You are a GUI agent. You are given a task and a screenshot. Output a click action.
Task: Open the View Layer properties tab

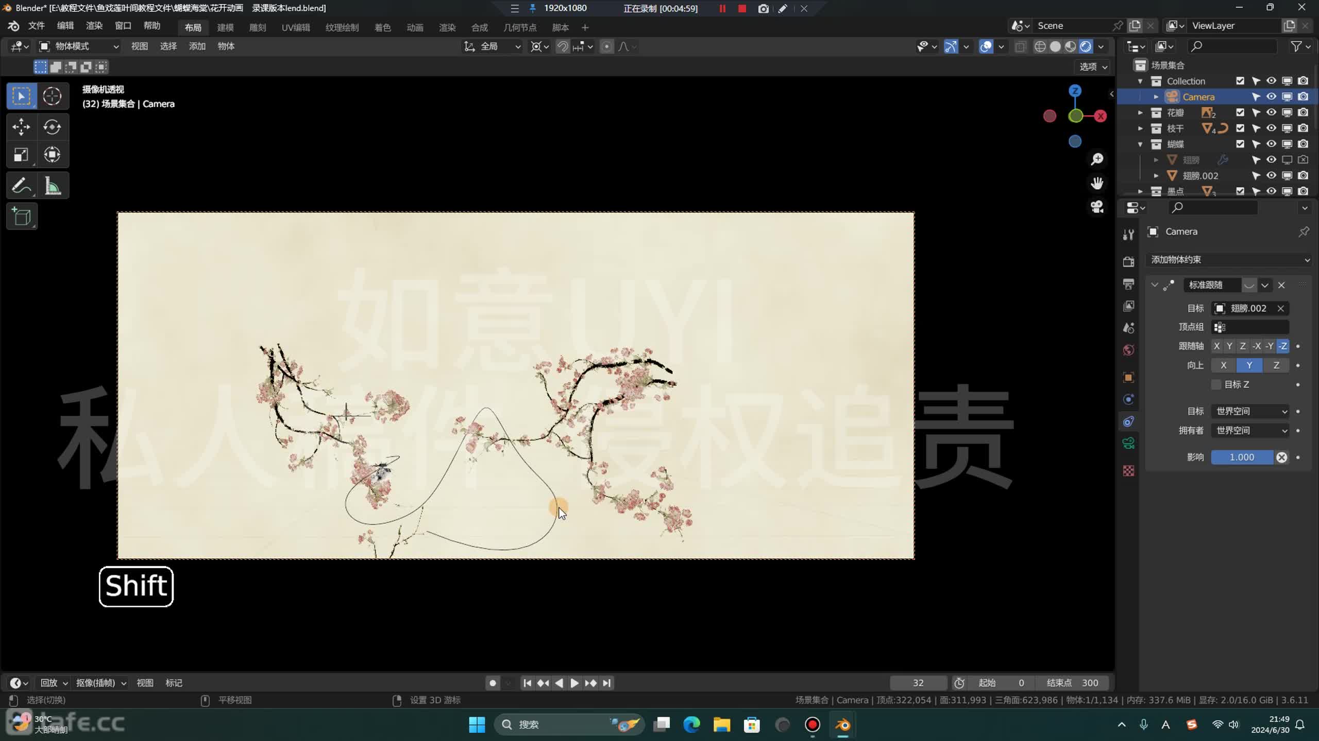1128,306
